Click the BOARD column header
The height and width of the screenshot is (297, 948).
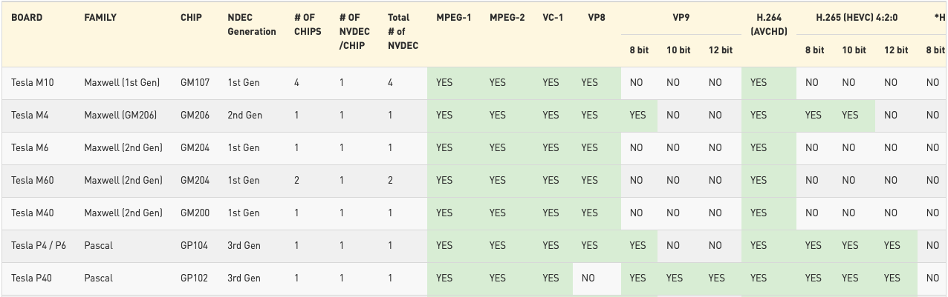coord(27,17)
